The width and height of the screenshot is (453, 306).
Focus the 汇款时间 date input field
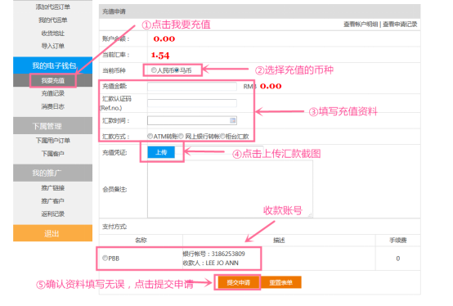tap(192, 120)
